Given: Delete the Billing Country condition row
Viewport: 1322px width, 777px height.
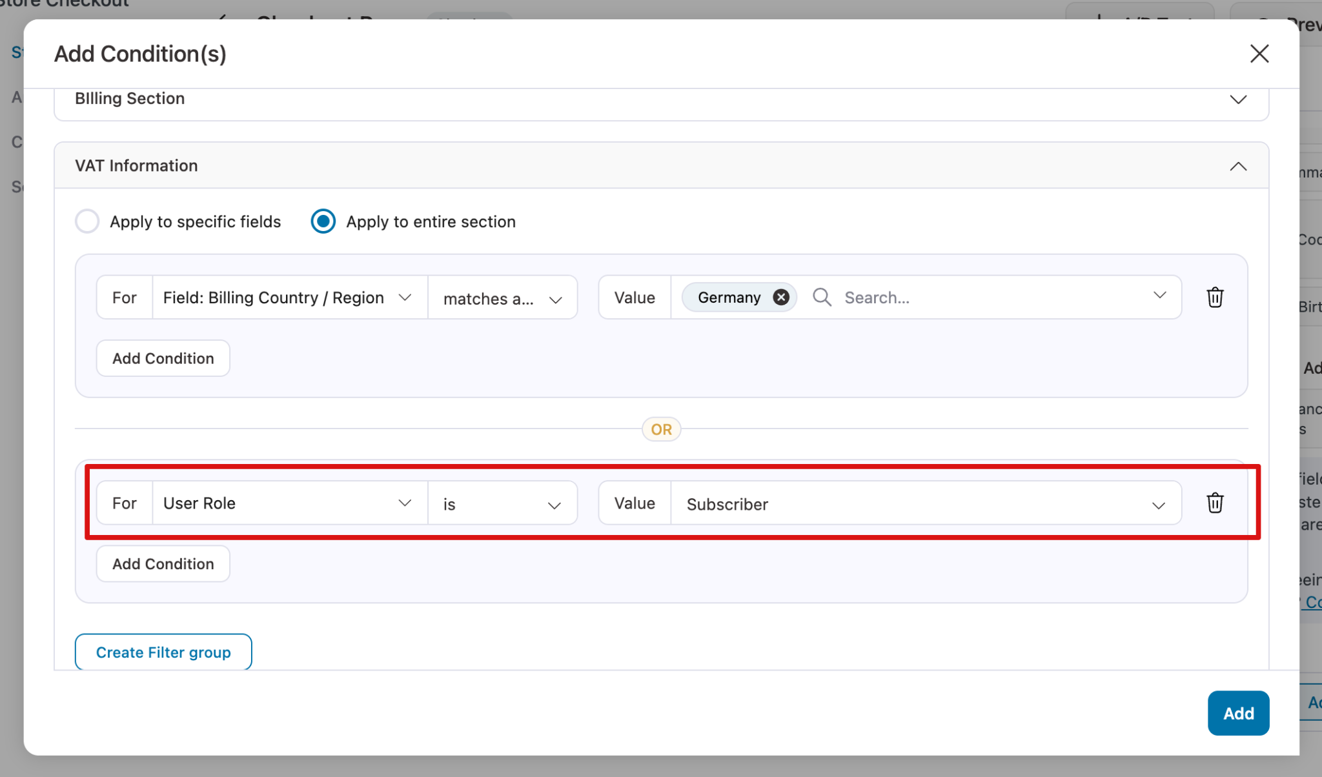Looking at the screenshot, I should 1215,298.
